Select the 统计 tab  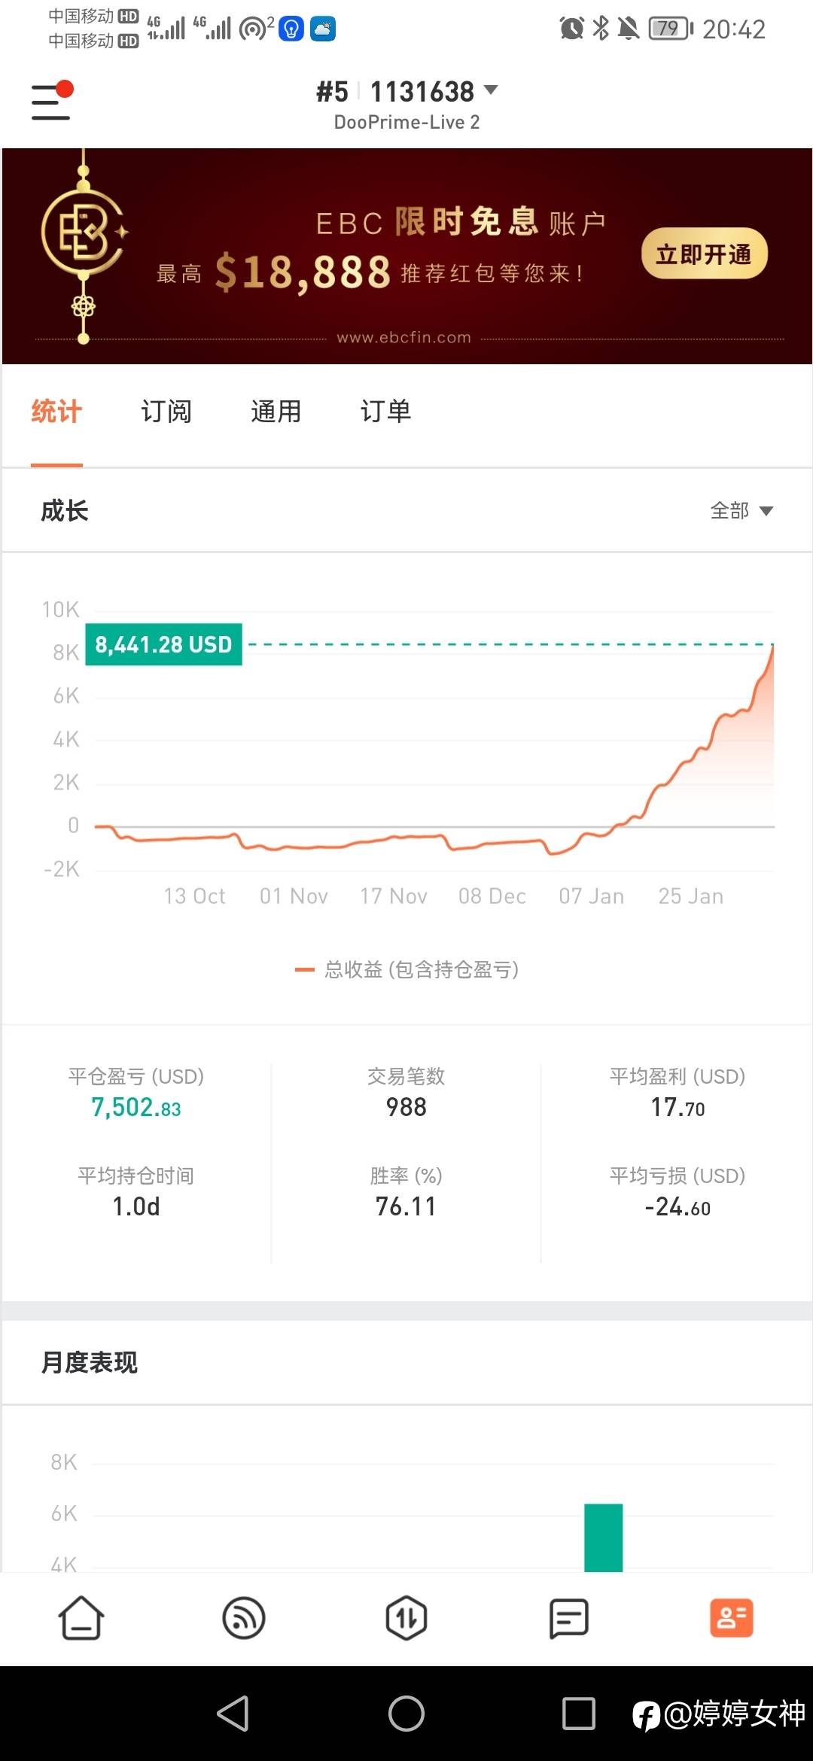point(56,412)
